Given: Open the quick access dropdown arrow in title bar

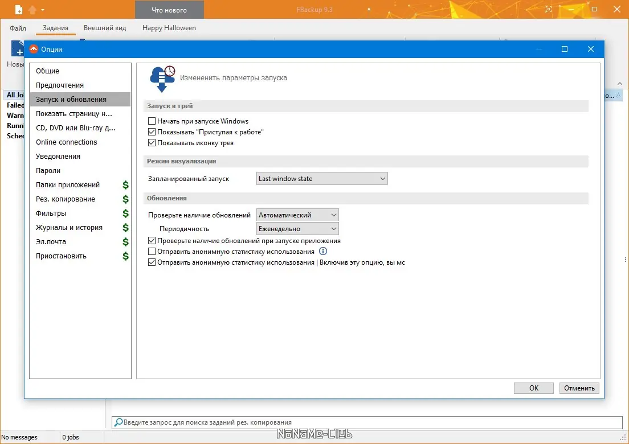Looking at the screenshot, I should 43,10.
